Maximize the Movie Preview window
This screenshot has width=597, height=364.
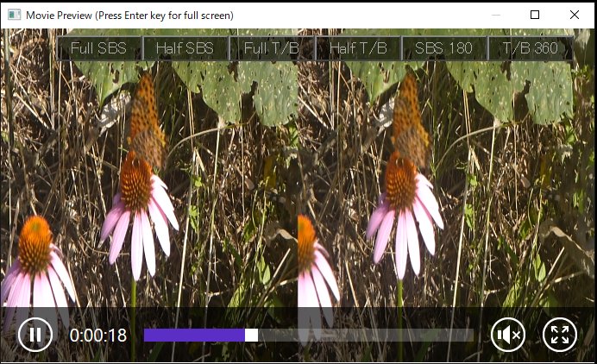tap(535, 15)
